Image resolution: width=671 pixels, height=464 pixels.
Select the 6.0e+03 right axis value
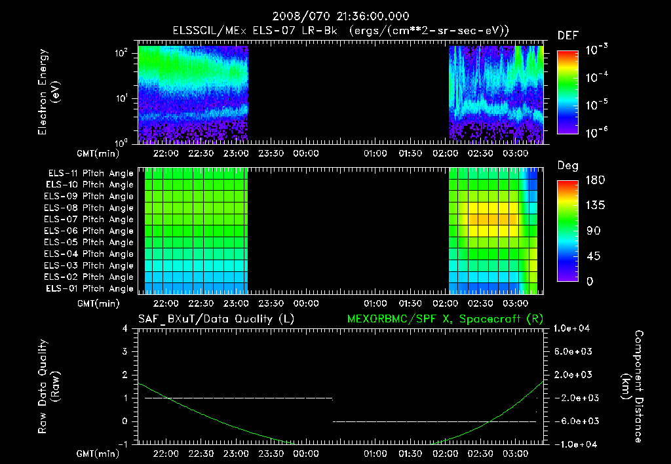pos(573,351)
